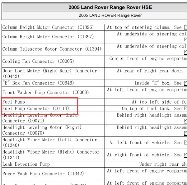The width and height of the screenshot is (187, 185).
Task: Open figure link in "E" Box Fan row
Action: click(x=185, y=83)
